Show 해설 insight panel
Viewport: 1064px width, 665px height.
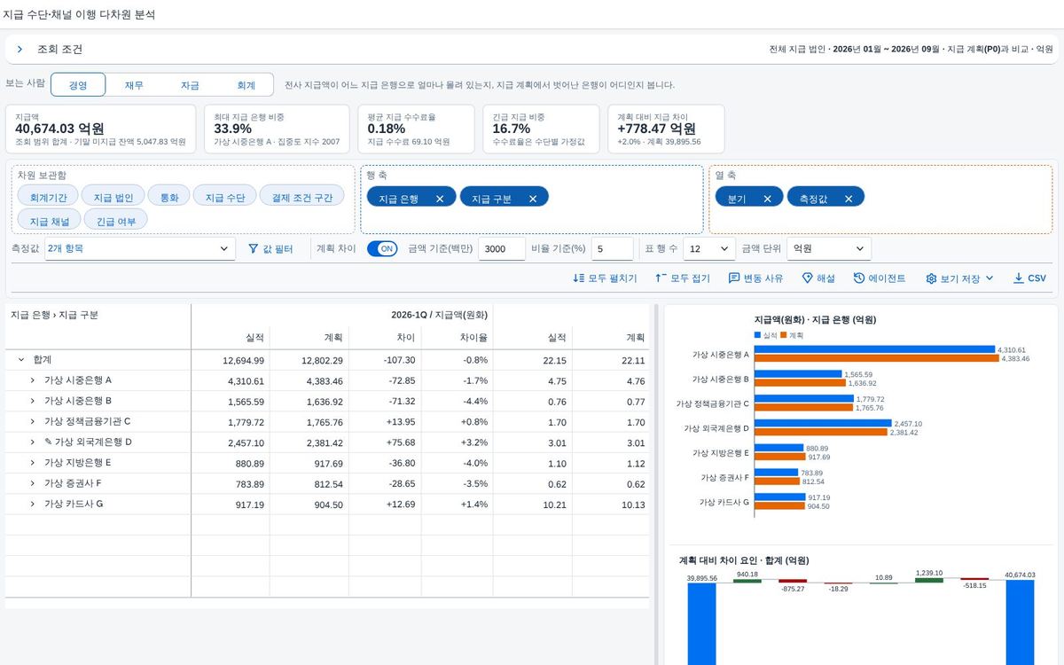click(818, 278)
